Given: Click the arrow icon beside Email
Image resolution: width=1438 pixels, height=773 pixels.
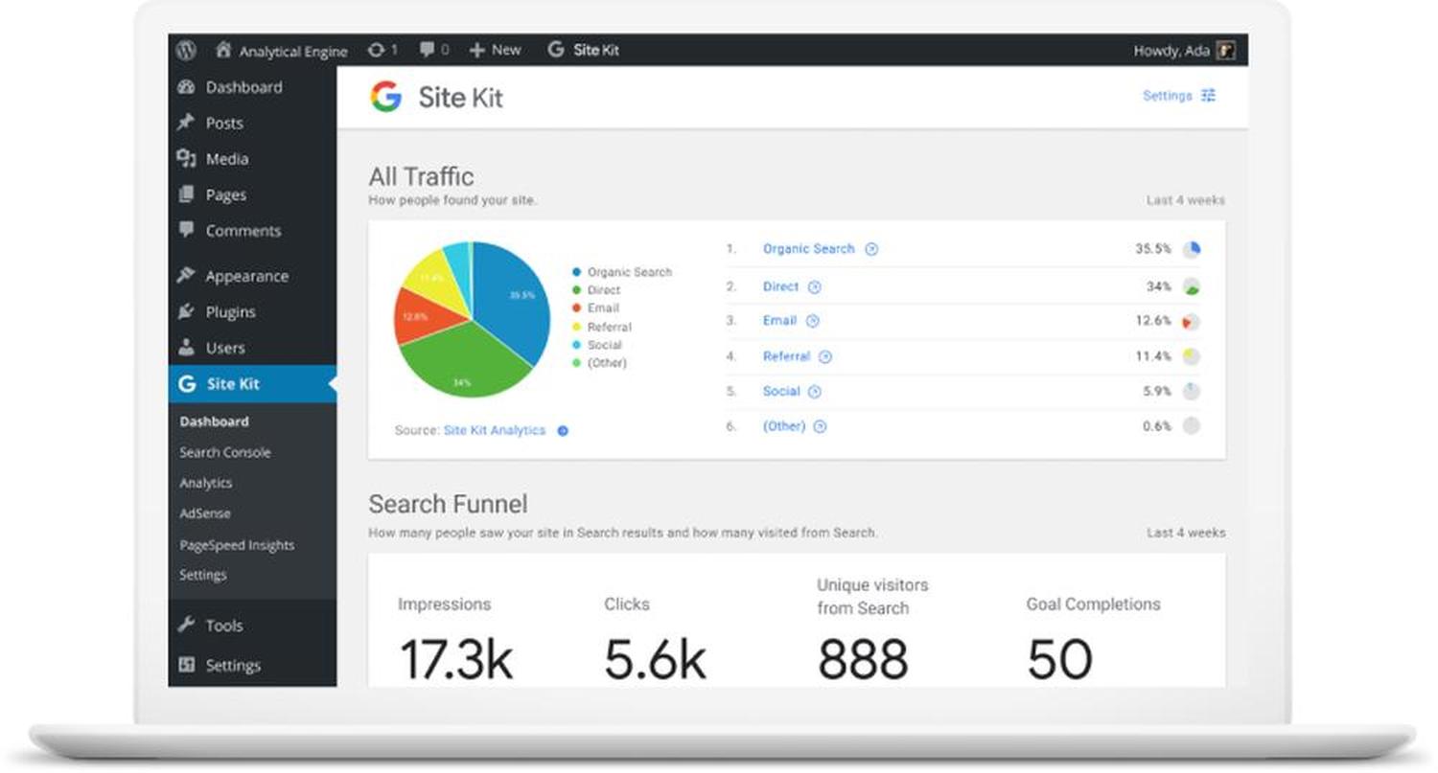Looking at the screenshot, I should (813, 322).
